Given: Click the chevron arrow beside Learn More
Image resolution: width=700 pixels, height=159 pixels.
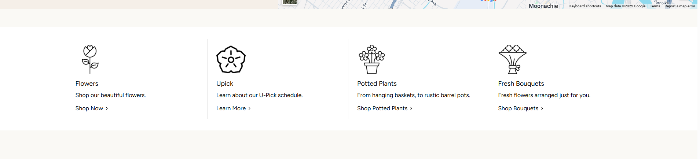Looking at the screenshot, I should (x=249, y=108).
